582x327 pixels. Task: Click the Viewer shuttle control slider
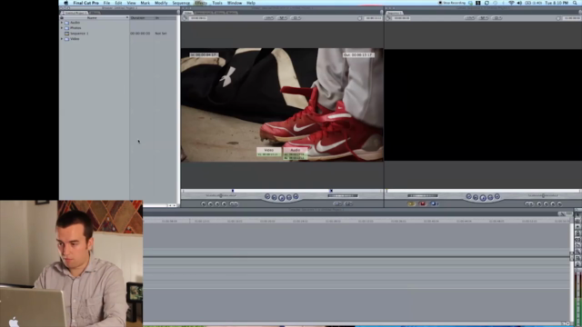(x=221, y=195)
